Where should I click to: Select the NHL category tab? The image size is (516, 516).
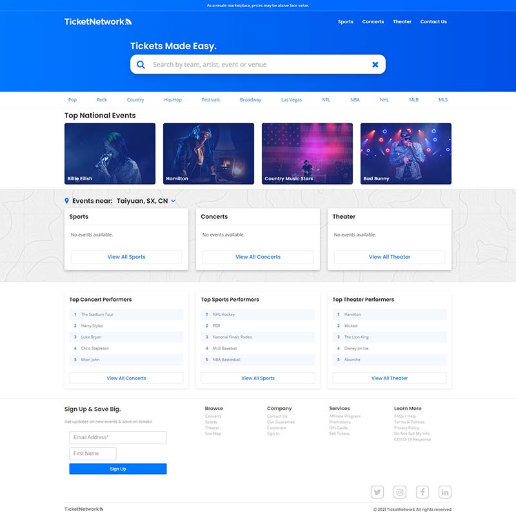coord(384,100)
